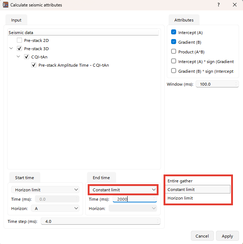Disable the Intercept (A) attribute
This screenshot has height=244, width=243.
174,32
